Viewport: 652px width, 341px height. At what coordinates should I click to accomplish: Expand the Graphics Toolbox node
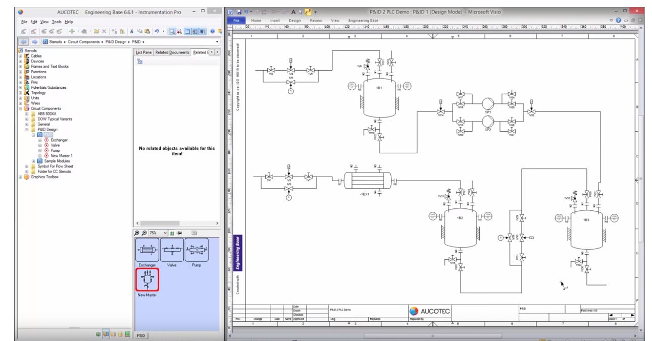(x=20, y=177)
